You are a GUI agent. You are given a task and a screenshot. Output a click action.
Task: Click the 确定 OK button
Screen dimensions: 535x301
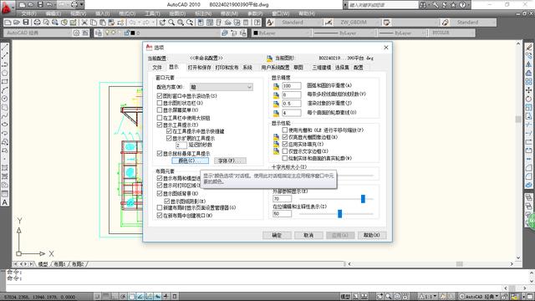(277, 235)
